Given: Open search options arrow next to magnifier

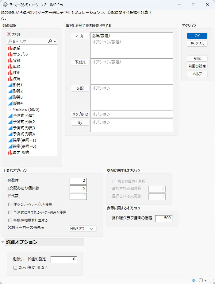Looking at the screenshot, I should 55,41.
